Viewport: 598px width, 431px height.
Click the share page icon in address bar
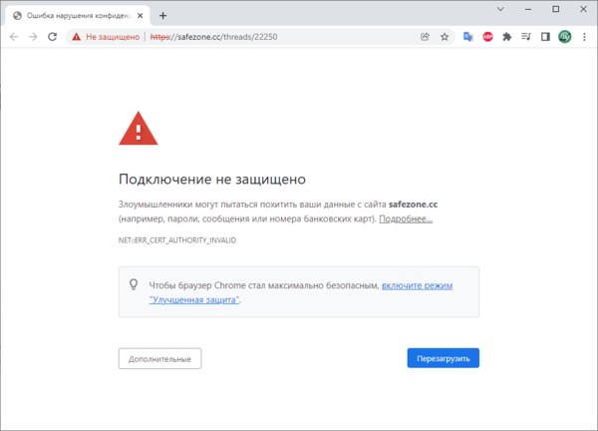click(426, 37)
